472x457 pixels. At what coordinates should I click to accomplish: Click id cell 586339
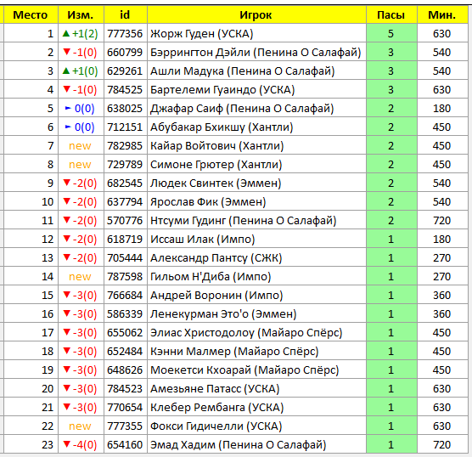tap(126, 313)
